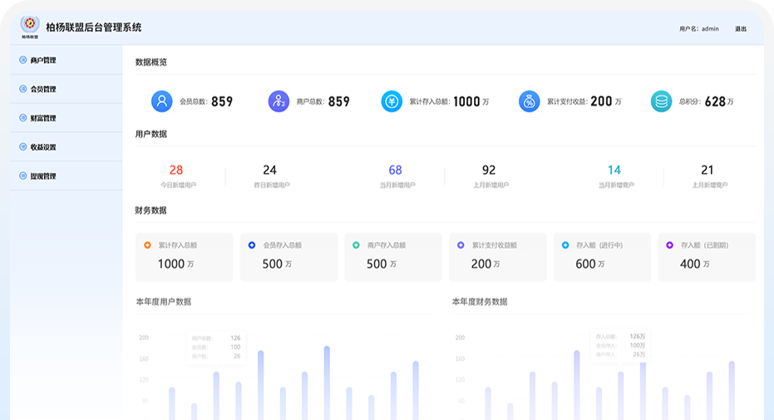Screen dimensions: 774x420
Task: Click the 用户数据 section heading
Action: (x=151, y=134)
